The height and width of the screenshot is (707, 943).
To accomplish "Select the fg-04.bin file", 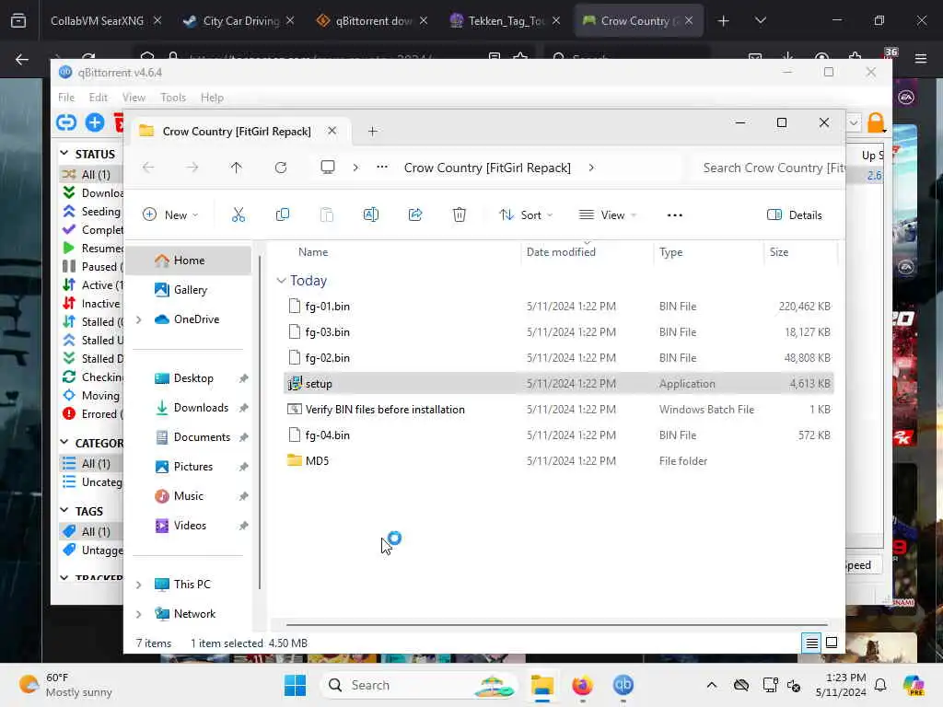I will coord(558,435).
